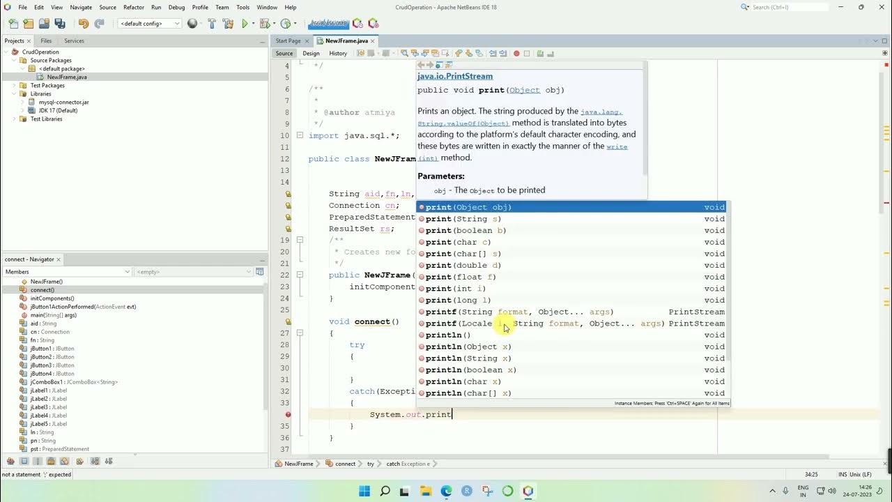Click the Open Project toolbar icon
The image size is (892, 502).
(x=44, y=23)
